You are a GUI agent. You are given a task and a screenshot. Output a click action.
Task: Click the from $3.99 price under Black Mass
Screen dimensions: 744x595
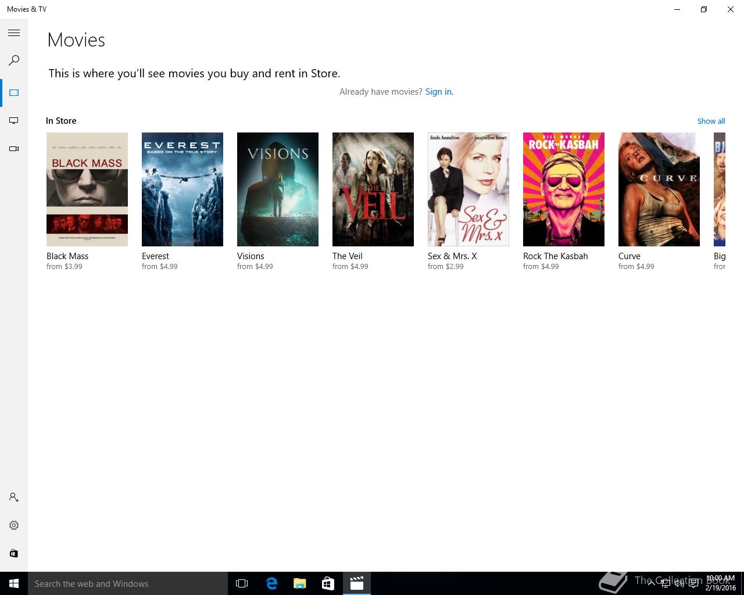pyautogui.click(x=65, y=267)
